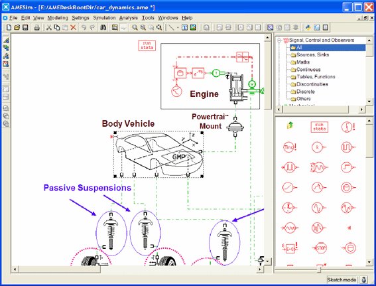Create a new model file

coord(9,28)
